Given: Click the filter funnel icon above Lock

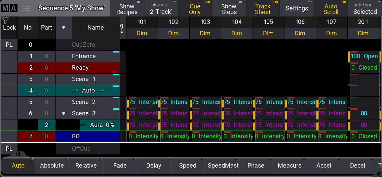Looking at the screenshot, I should pos(5,21).
